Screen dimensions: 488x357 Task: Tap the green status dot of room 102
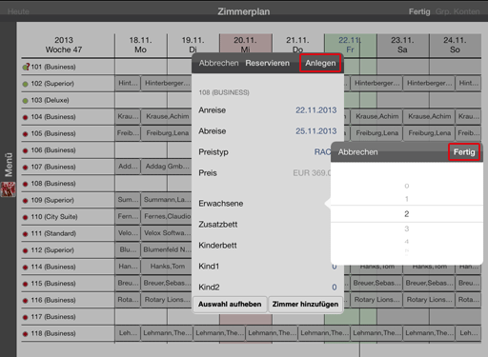25,84
